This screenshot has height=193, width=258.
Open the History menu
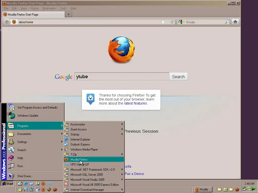pyautogui.click(x=35, y=8)
